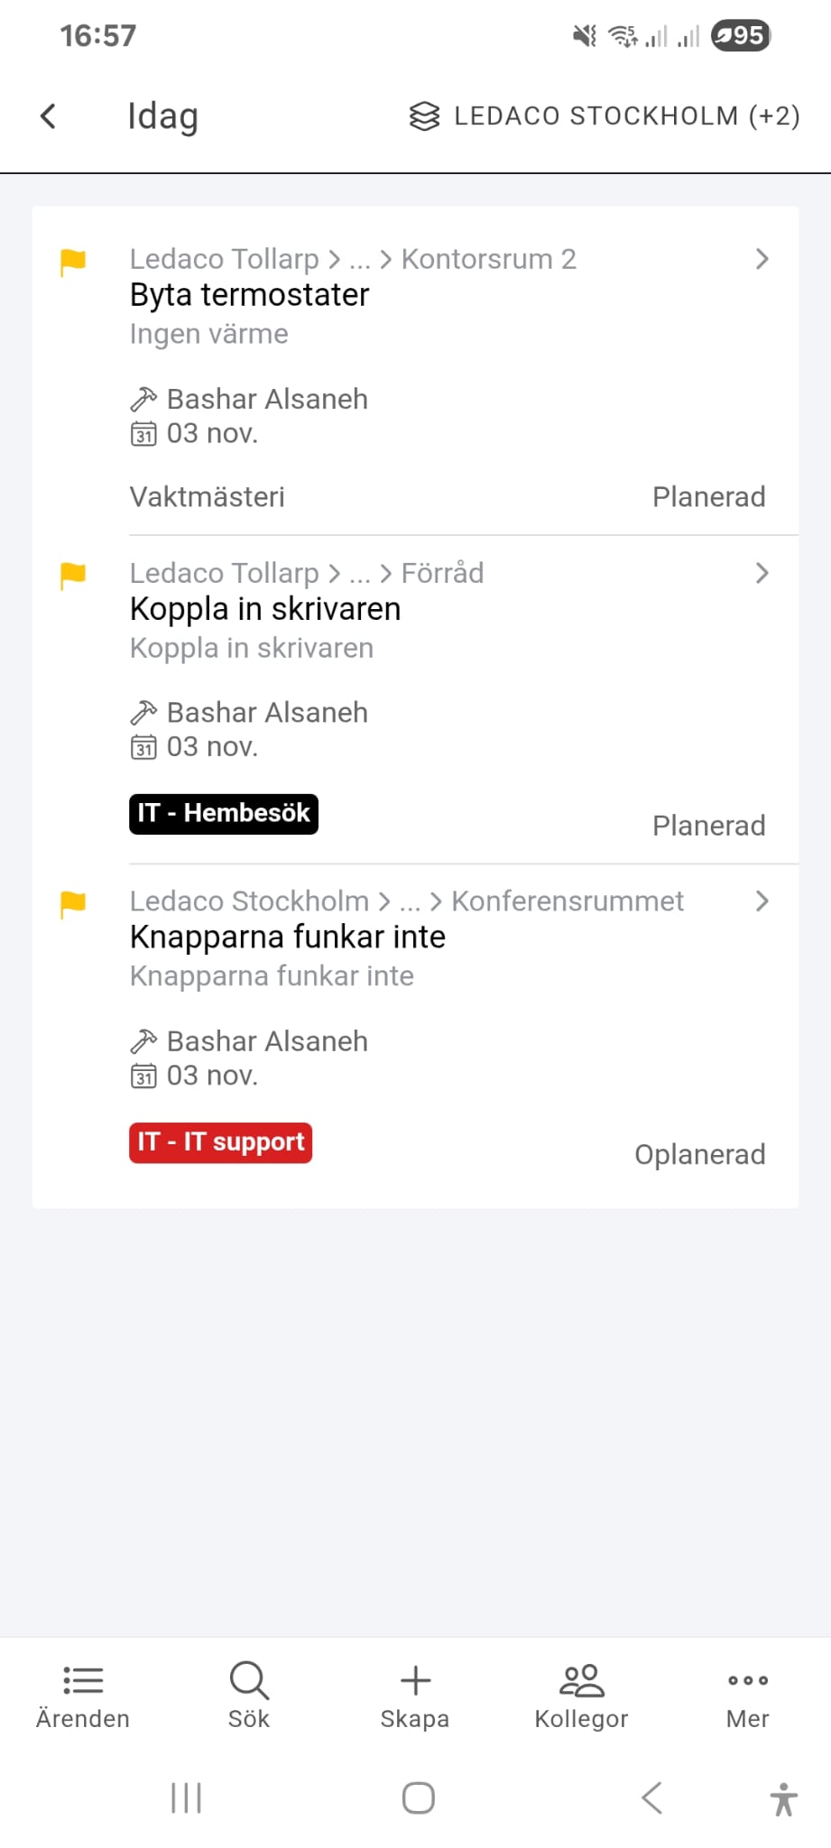
Task: Open the Mer menu
Action: 747,1695
